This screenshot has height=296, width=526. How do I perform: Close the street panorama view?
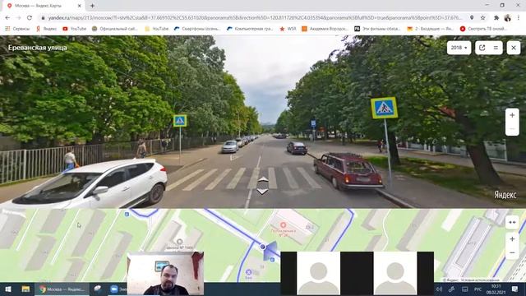coord(514,48)
